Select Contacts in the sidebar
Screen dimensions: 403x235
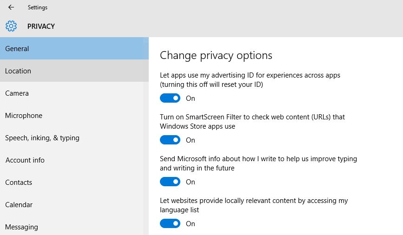pyautogui.click(x=74, y=183)
